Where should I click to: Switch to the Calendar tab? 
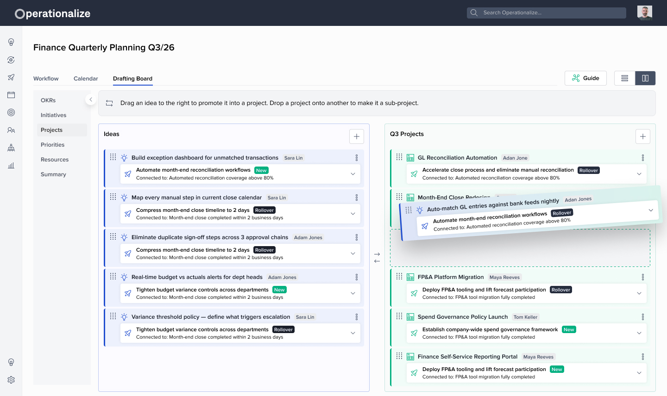click(86, 79)
